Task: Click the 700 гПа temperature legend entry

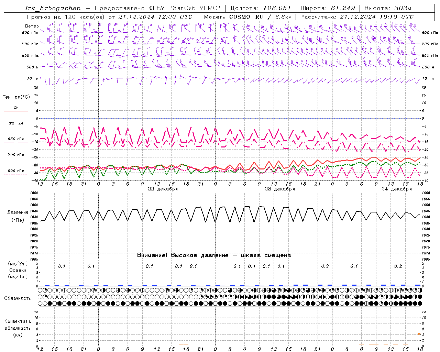Action: tap(16, 155)
